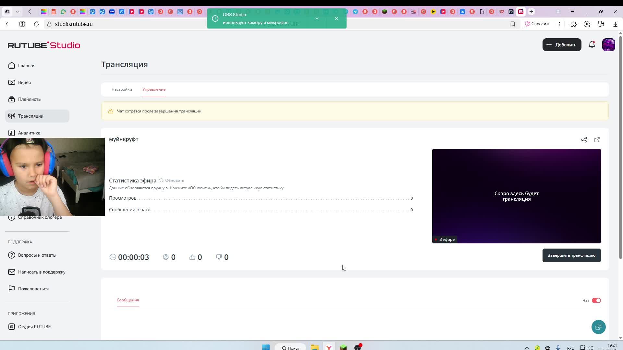The image size is (623, 350).
Task: Click the broadcast preview player
Action: click(x=516, y=196)
